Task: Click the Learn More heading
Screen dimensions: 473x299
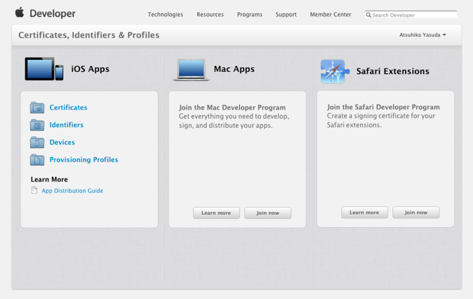Action: [x=49, y=179]
